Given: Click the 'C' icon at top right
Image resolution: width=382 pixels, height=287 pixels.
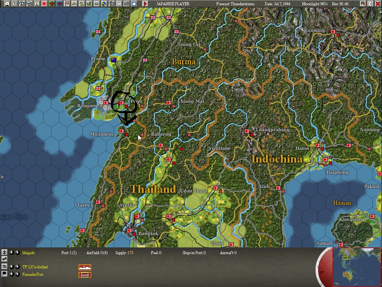Looking at the screenshot, I should [370, 4].
